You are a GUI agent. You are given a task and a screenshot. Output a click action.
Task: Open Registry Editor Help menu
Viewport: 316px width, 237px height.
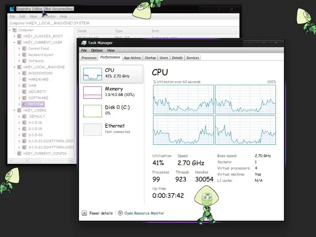point(64,17)
